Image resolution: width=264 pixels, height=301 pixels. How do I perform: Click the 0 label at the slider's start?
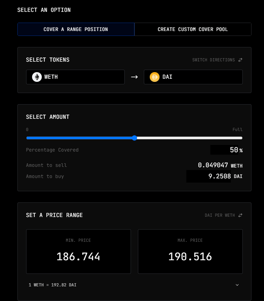27,130
